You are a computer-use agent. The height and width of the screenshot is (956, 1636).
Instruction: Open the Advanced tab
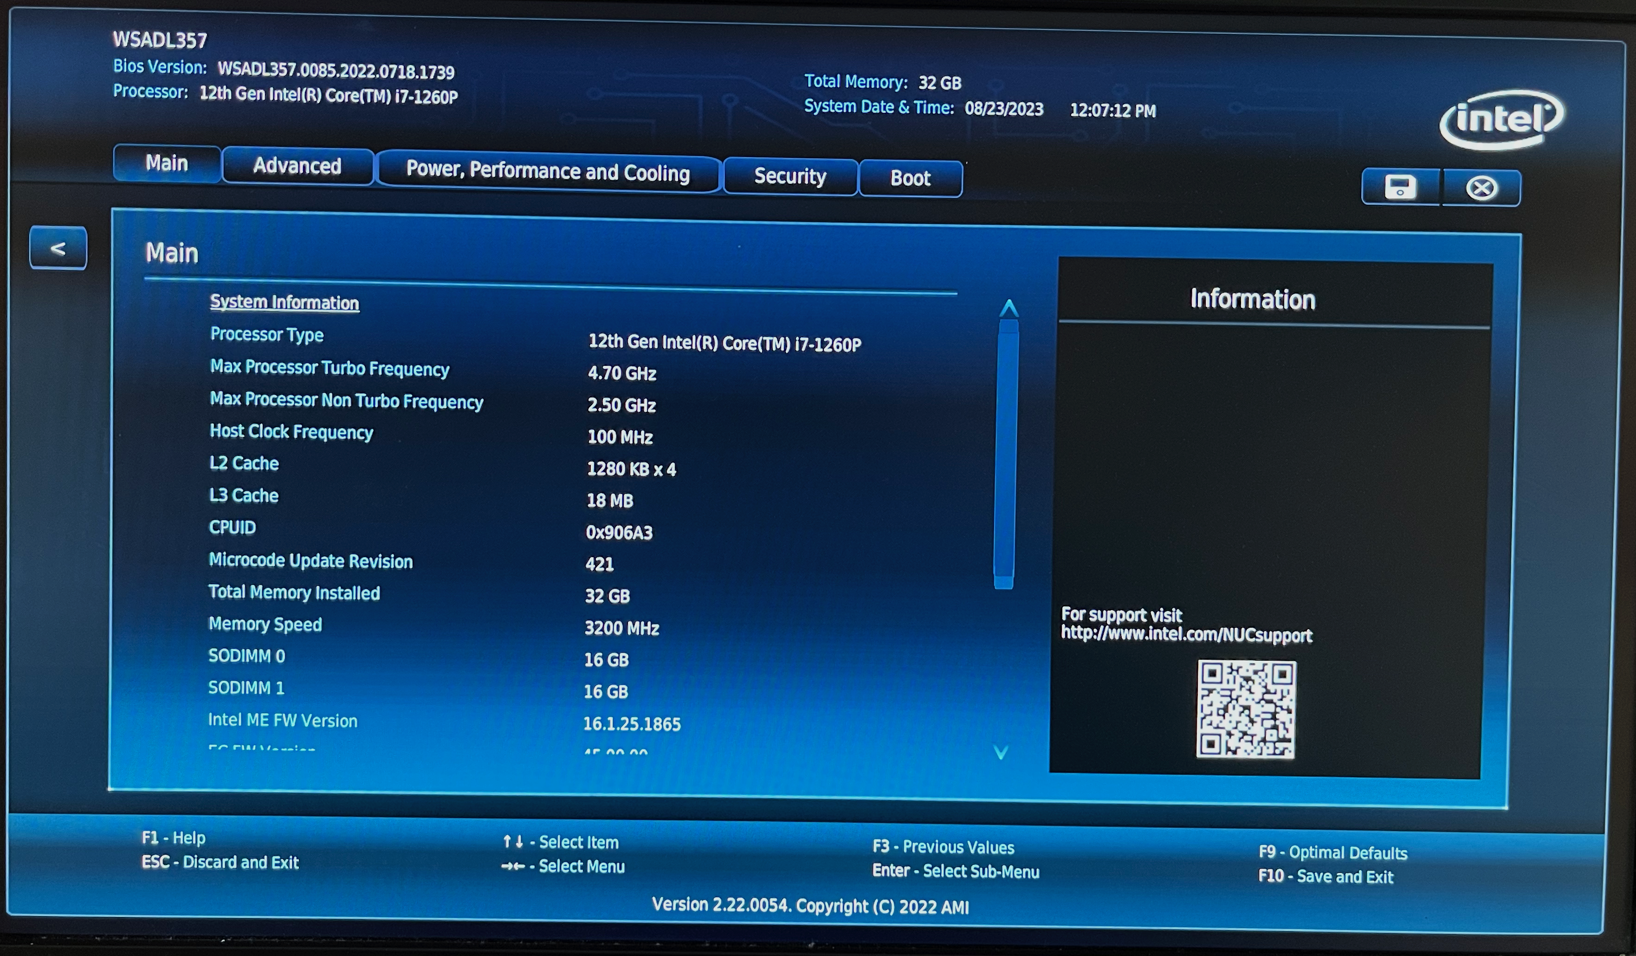(297, 166)
